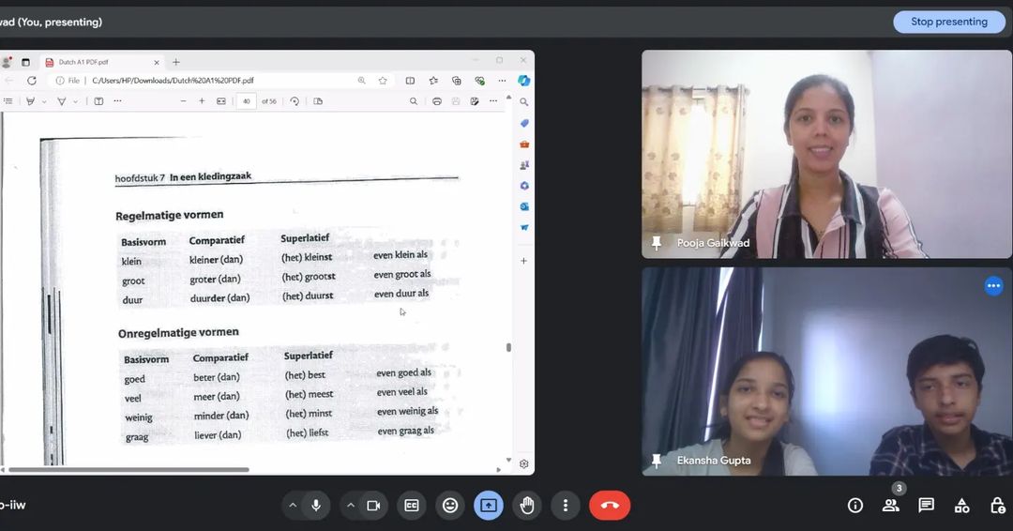Toggle the present screen button
The width and height of the screenshot is (1013, 531).
pos(489,505)
